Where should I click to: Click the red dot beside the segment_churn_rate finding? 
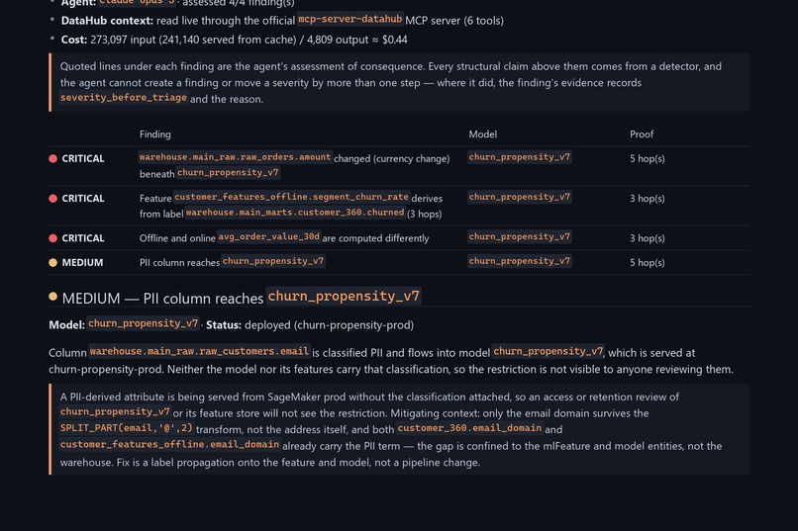(52, 198)
